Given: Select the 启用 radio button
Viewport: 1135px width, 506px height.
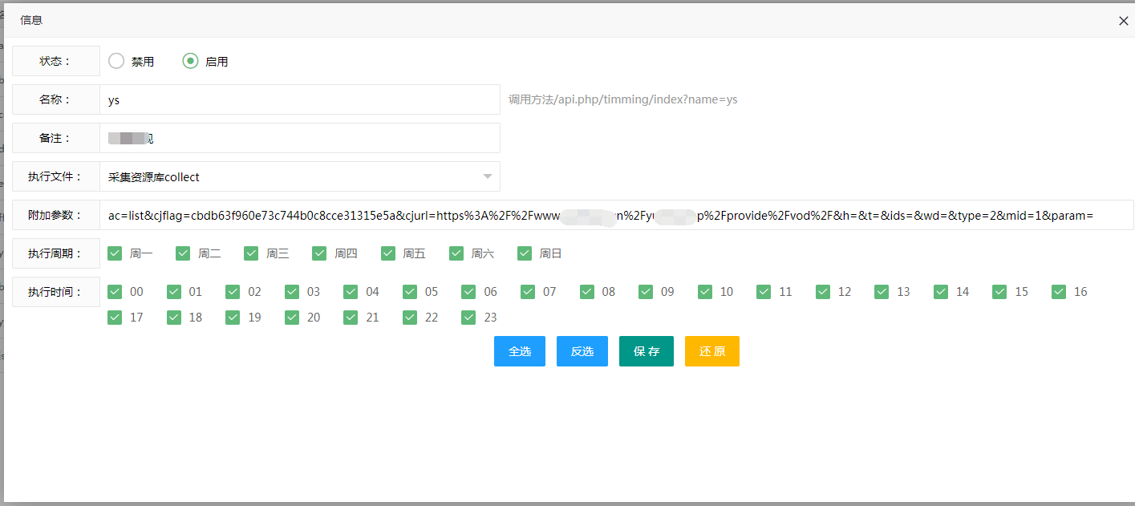Looking at the screenshot, I should (x=190, y=61).
